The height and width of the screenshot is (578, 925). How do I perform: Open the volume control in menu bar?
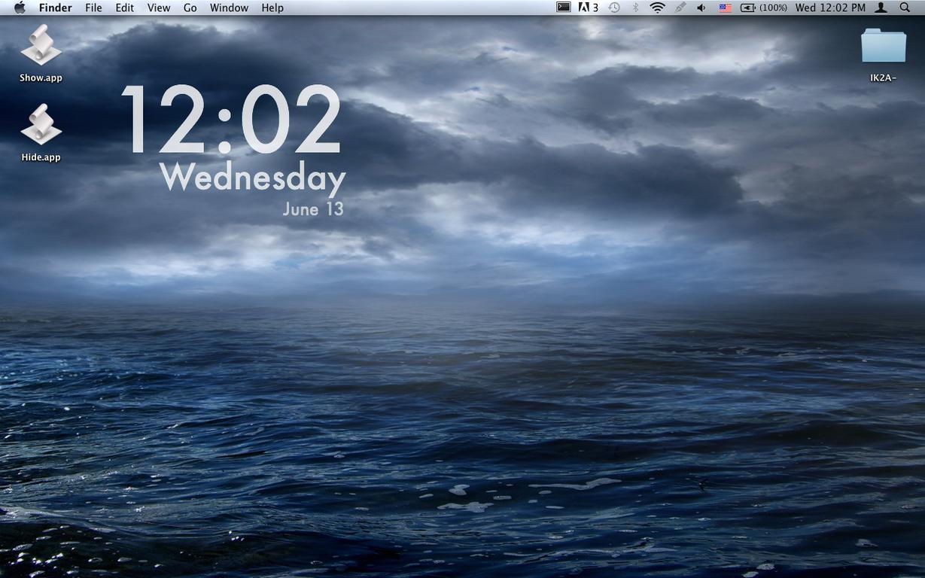click(x=701, y=8)
